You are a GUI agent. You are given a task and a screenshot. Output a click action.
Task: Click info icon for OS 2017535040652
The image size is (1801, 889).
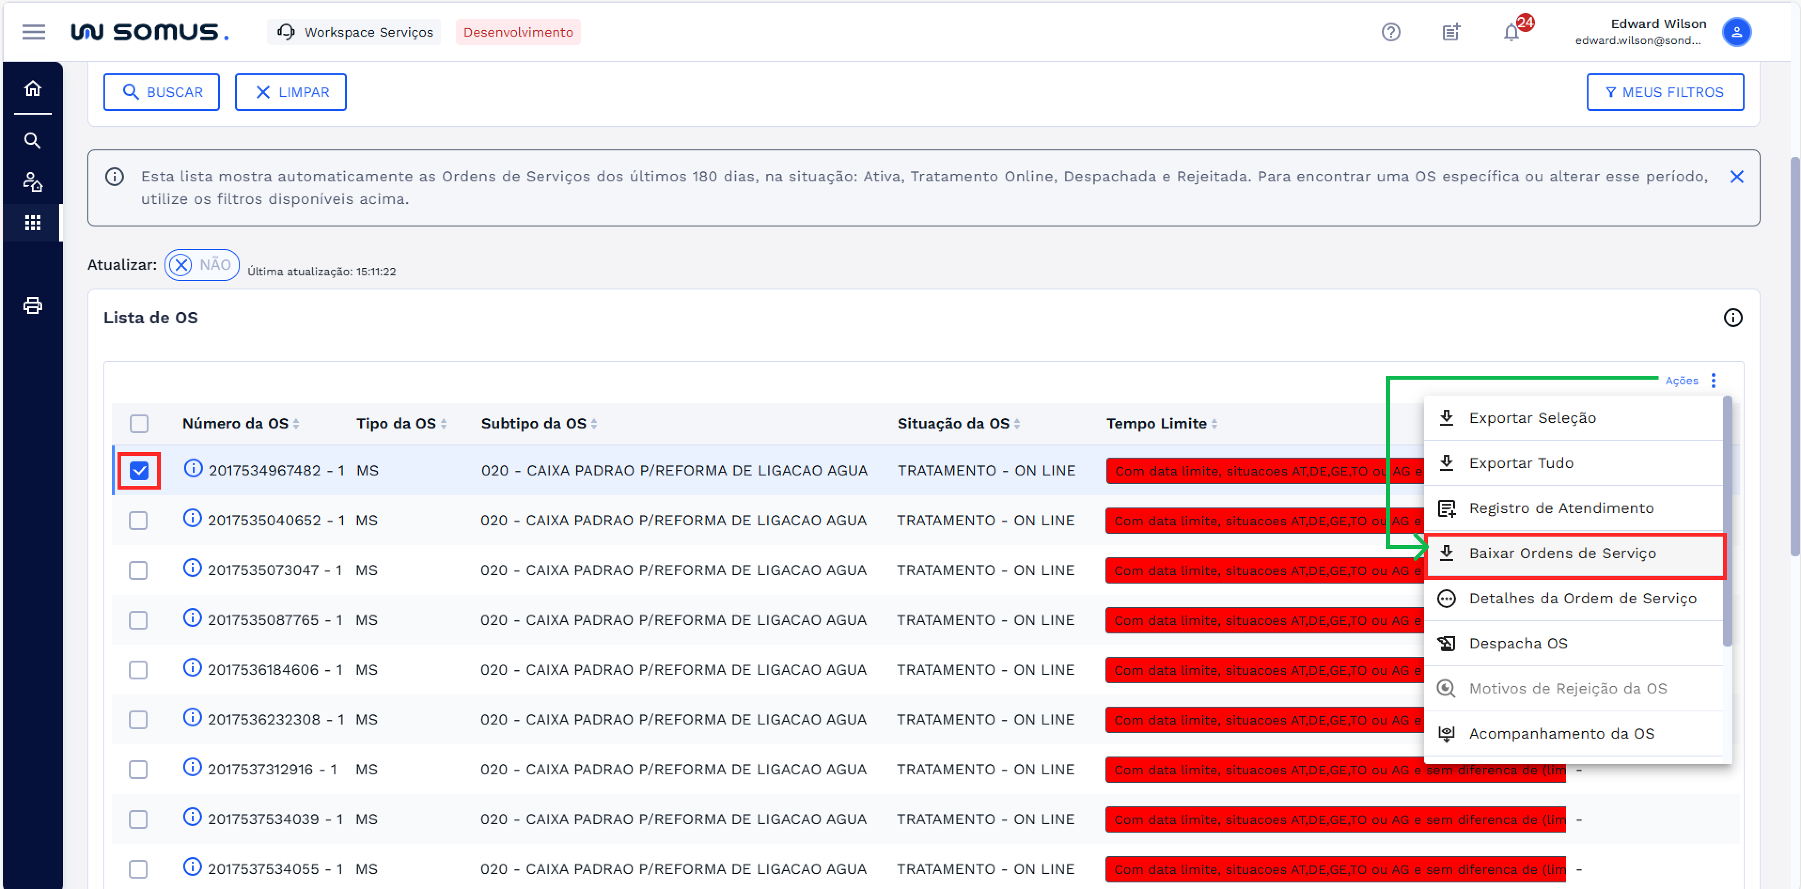click(x=192, y=519)
